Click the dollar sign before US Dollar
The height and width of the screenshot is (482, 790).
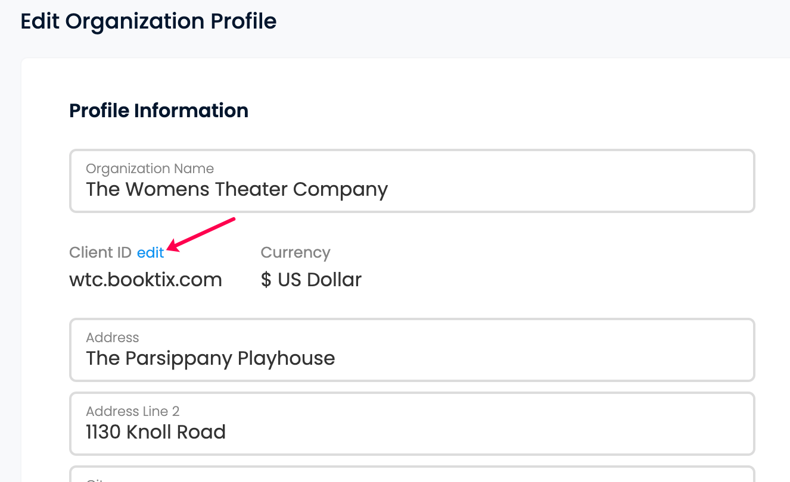tap(266, 280)
